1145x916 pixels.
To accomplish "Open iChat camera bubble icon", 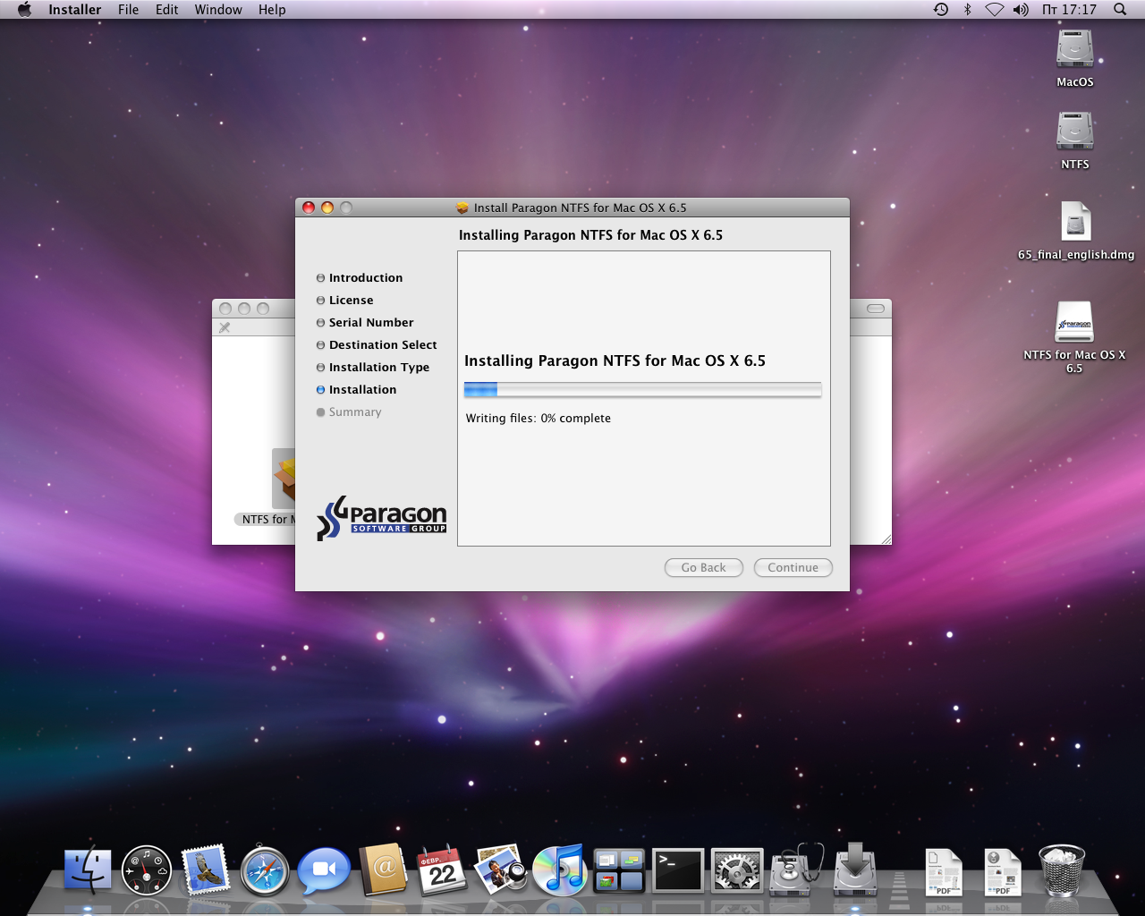I will coord(324,870).
